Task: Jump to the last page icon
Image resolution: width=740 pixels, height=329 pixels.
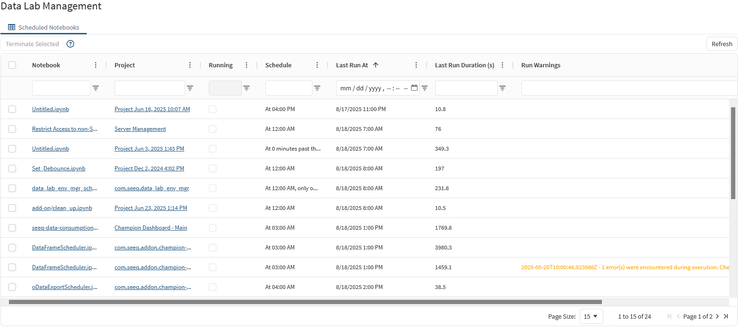Action: click(x=726, y=316)
